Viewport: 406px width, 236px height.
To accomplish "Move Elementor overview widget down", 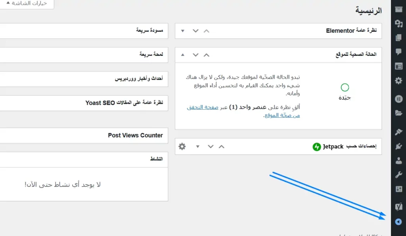I will pyautogui.click(x=195, y=31).
